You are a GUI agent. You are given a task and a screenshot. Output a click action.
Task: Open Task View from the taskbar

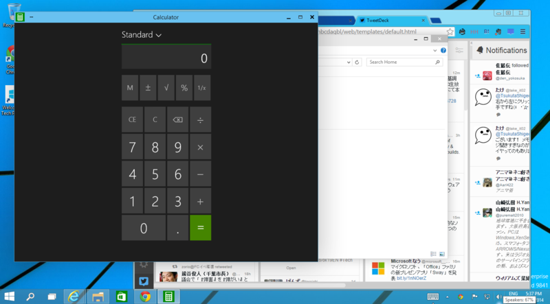(x=52, y=296)
